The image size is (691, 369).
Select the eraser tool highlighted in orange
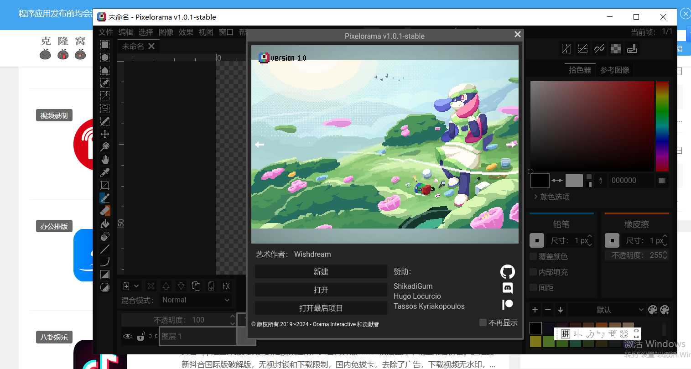pos(105,211)
